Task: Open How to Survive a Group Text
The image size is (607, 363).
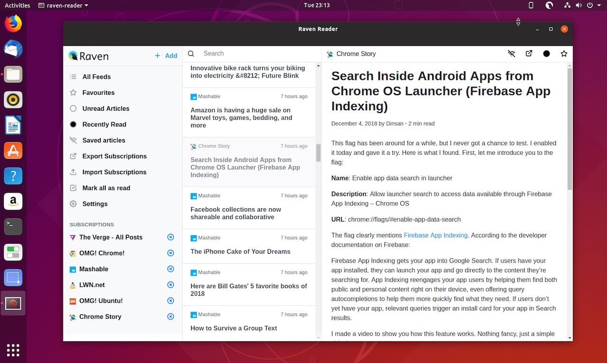Action: 249,323
